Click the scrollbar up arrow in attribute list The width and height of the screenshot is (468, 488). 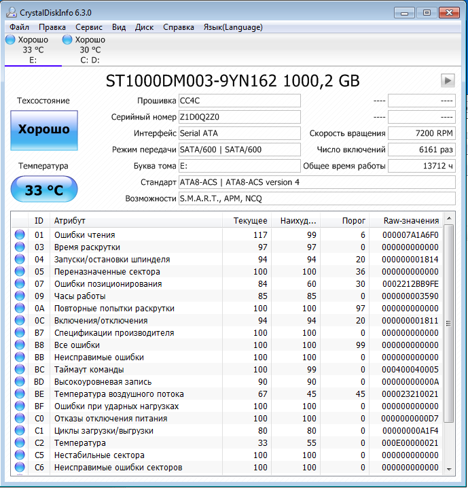click(x=449, y=218)
